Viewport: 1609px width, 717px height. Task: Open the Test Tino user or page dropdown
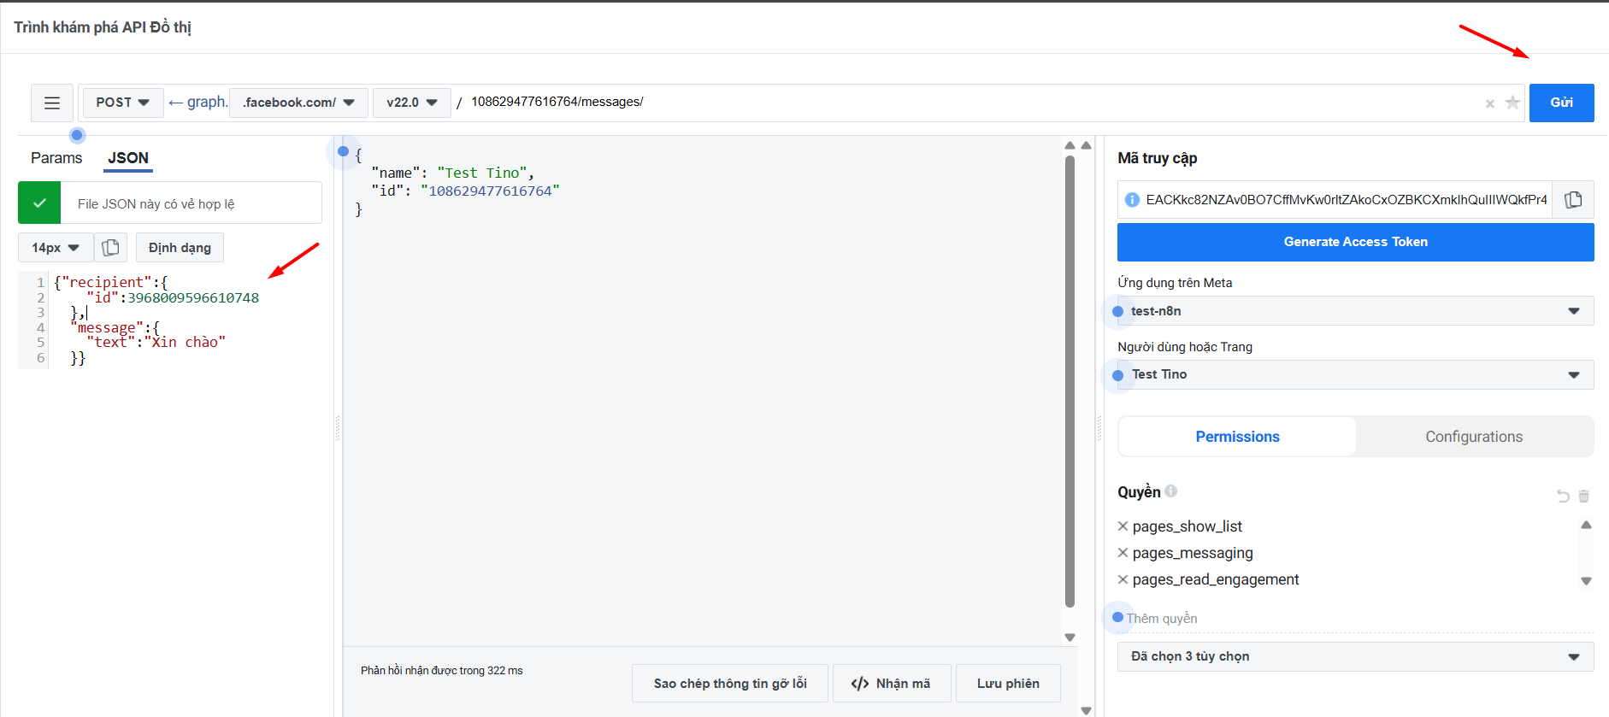1355,374
